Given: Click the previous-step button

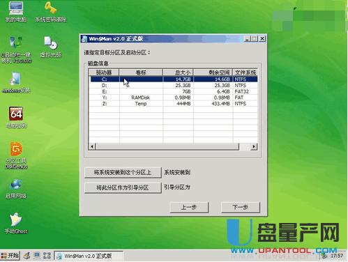Looking at the screenshot, I should click(189, 207).
